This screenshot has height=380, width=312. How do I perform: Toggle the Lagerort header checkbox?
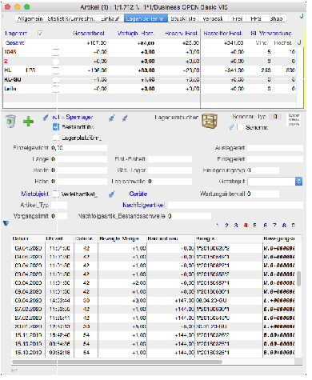(40, 34)
